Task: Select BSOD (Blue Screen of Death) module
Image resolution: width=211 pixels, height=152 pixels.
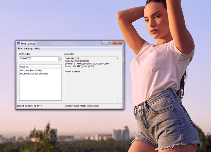Action: point(34,74)
